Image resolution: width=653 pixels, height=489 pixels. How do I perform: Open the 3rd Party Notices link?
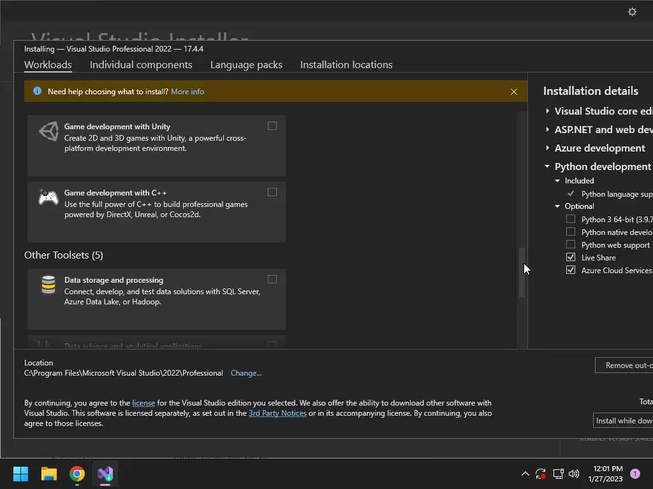coord(277,413)
